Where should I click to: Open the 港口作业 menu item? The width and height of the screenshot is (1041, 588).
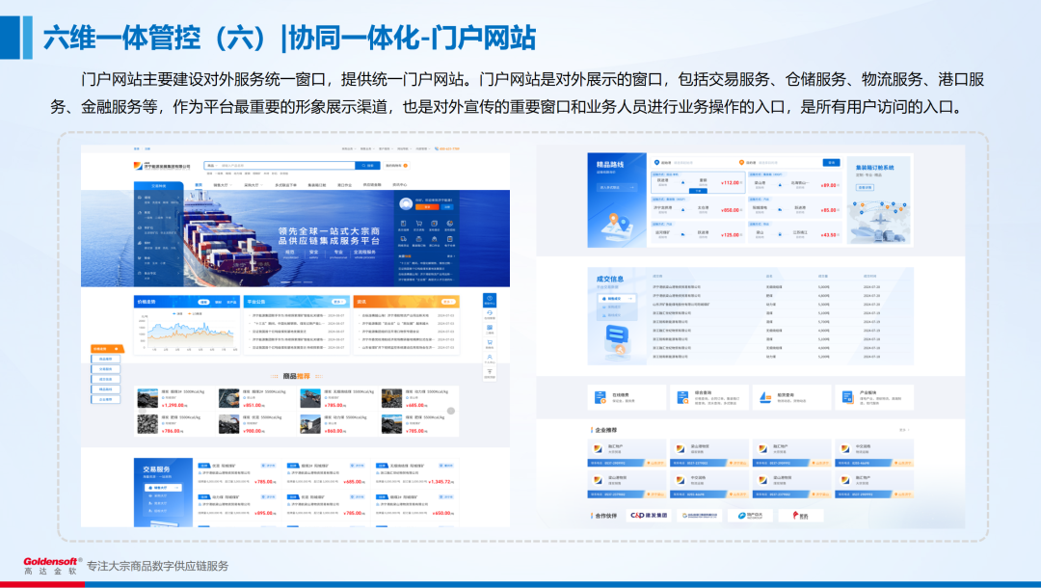coord(344,183)
